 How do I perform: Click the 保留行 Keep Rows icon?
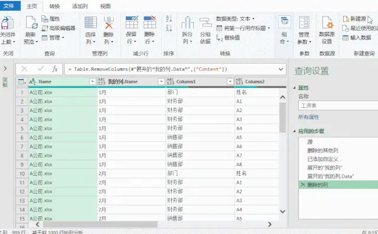coord(132,22)
